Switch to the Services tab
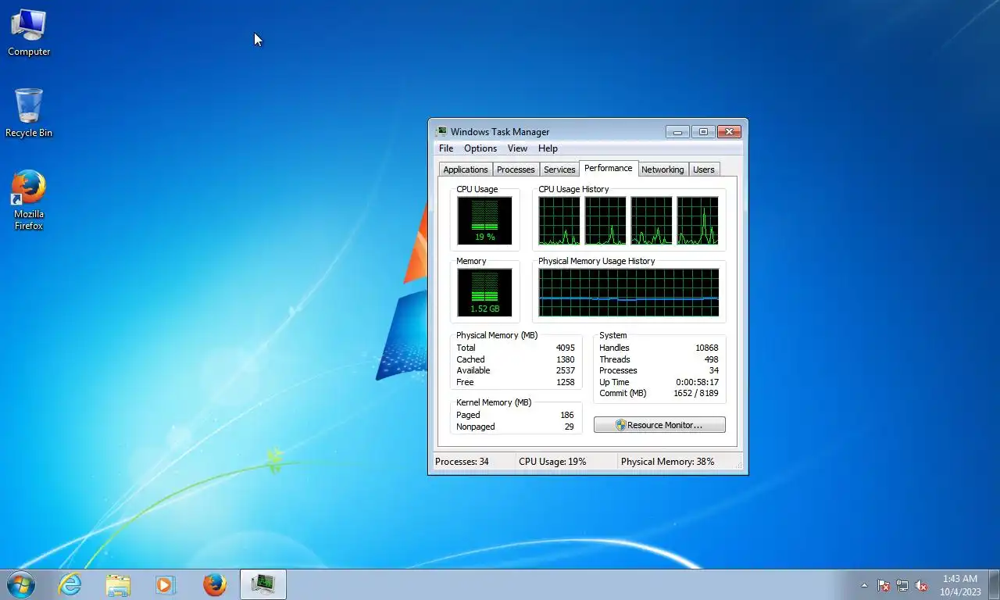 pyautogui.click(x=559, y=170)
